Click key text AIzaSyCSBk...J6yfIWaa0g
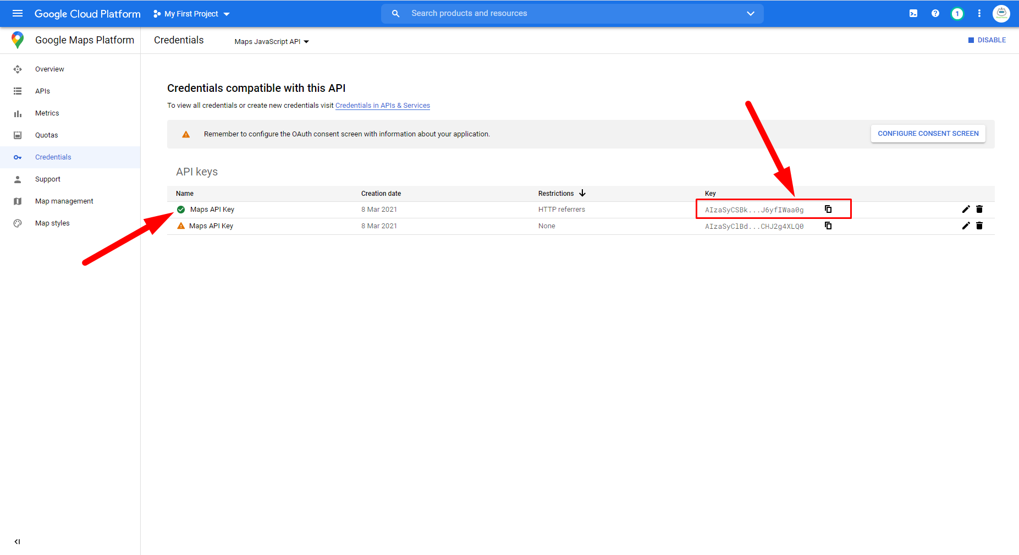 pos(754,210)
